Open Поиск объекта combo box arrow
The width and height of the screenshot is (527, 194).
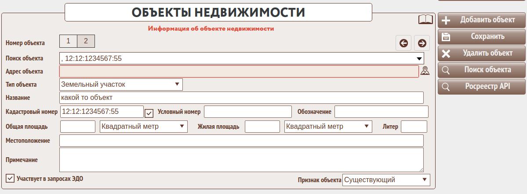[x=419, y=58]
